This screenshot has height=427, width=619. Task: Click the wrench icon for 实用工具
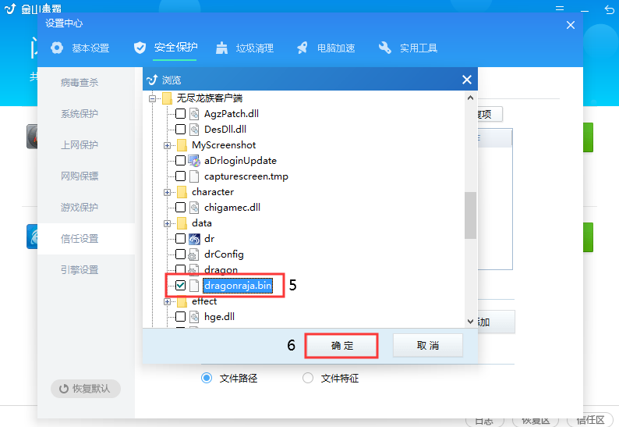pos(385,48)
